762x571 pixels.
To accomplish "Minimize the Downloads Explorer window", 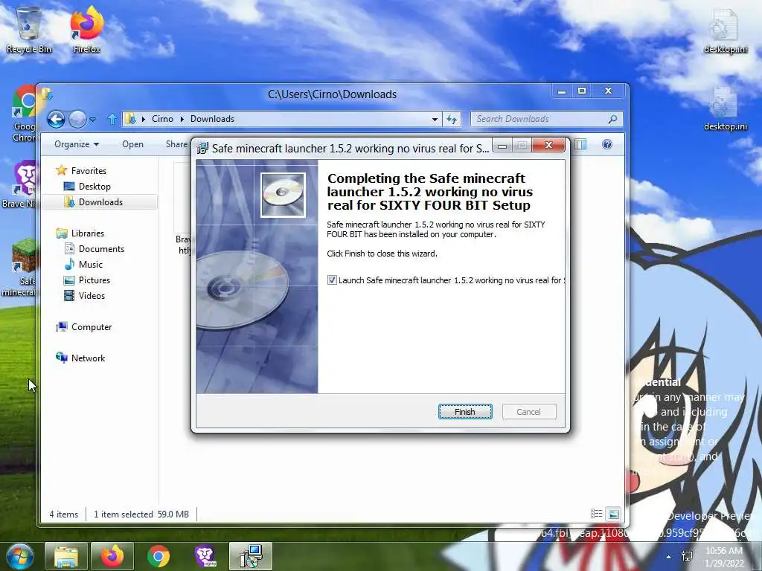I will 562,91.
